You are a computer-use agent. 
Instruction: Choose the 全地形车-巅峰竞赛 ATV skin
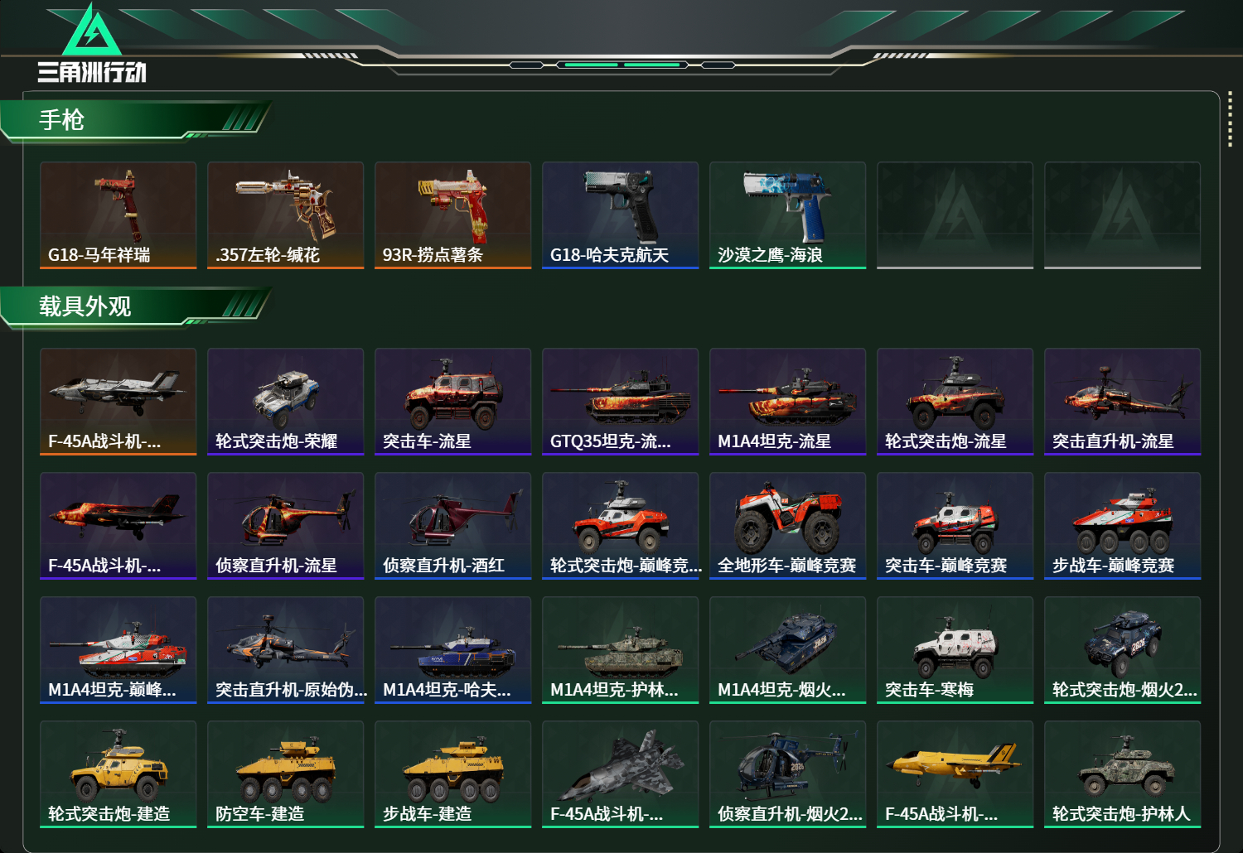click(x=787, y=526)
